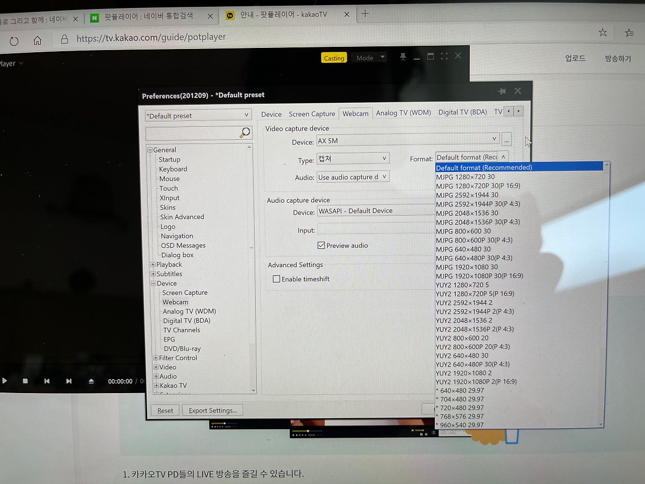Image resolution: width=645 pixels, height=484 pixels.
Task: Collapse the Device tree node
Action: [x=154, y=283]
